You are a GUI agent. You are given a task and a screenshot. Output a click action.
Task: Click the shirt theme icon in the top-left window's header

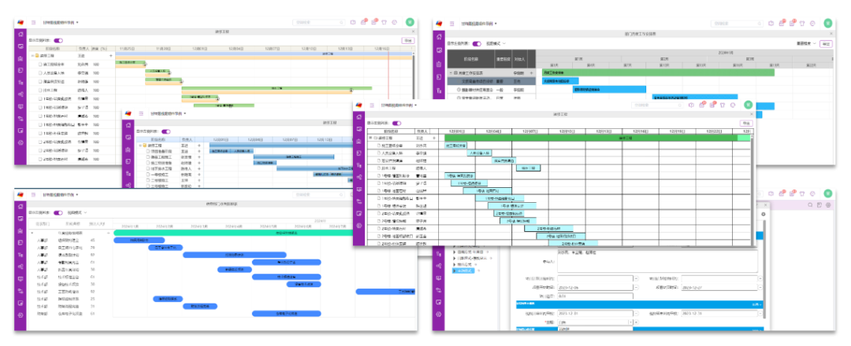pos(385,23)
